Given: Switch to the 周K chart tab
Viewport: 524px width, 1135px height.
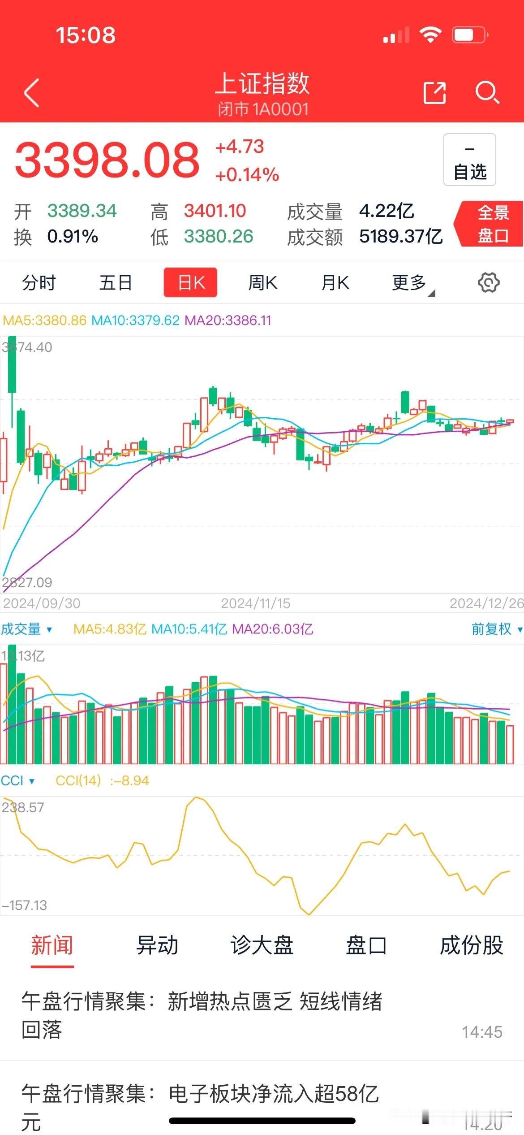Looking at the screenshot, I should point(263,283).
